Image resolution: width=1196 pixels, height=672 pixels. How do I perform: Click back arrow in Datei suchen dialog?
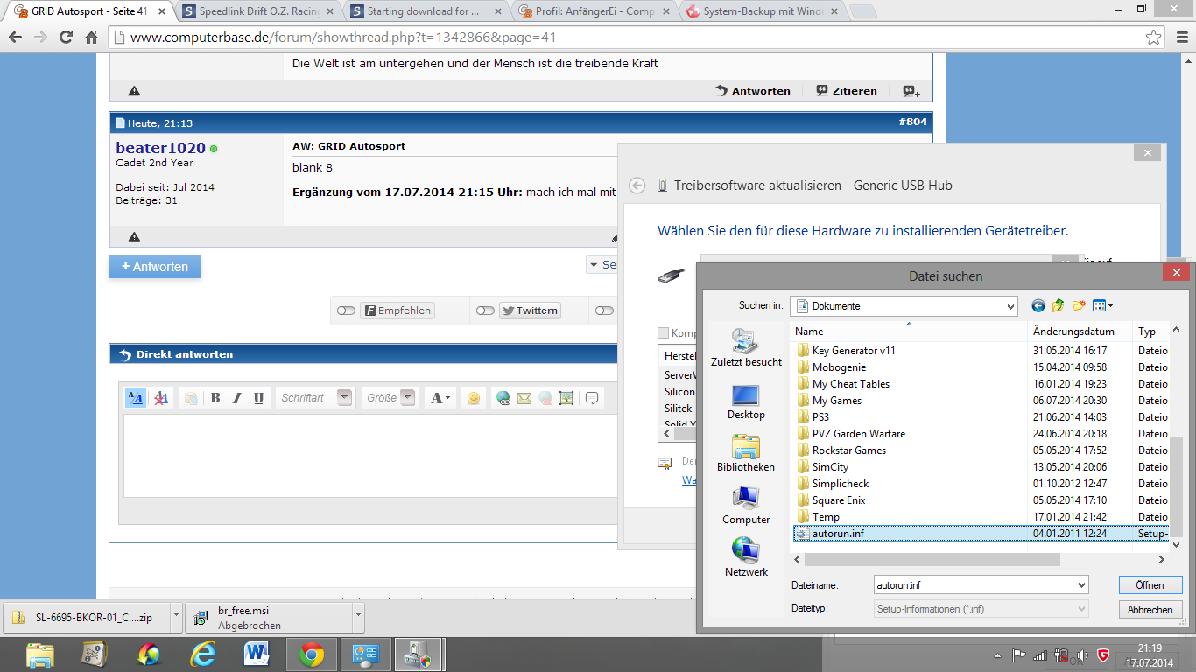(x=1038, y=305)
